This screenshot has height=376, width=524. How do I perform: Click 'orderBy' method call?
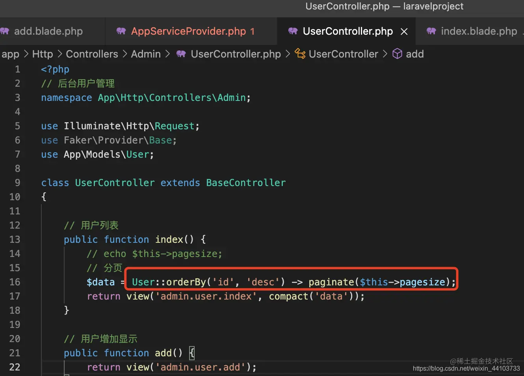click(186, 282)
